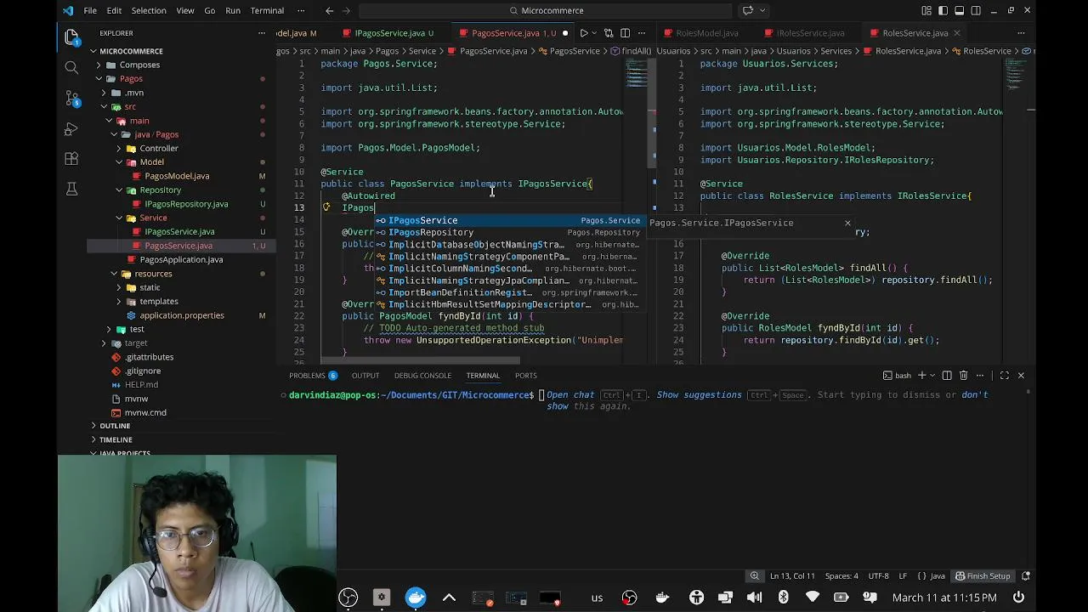
Task: Open more terminal actions ellipsis
Action: tap(980, 375)
